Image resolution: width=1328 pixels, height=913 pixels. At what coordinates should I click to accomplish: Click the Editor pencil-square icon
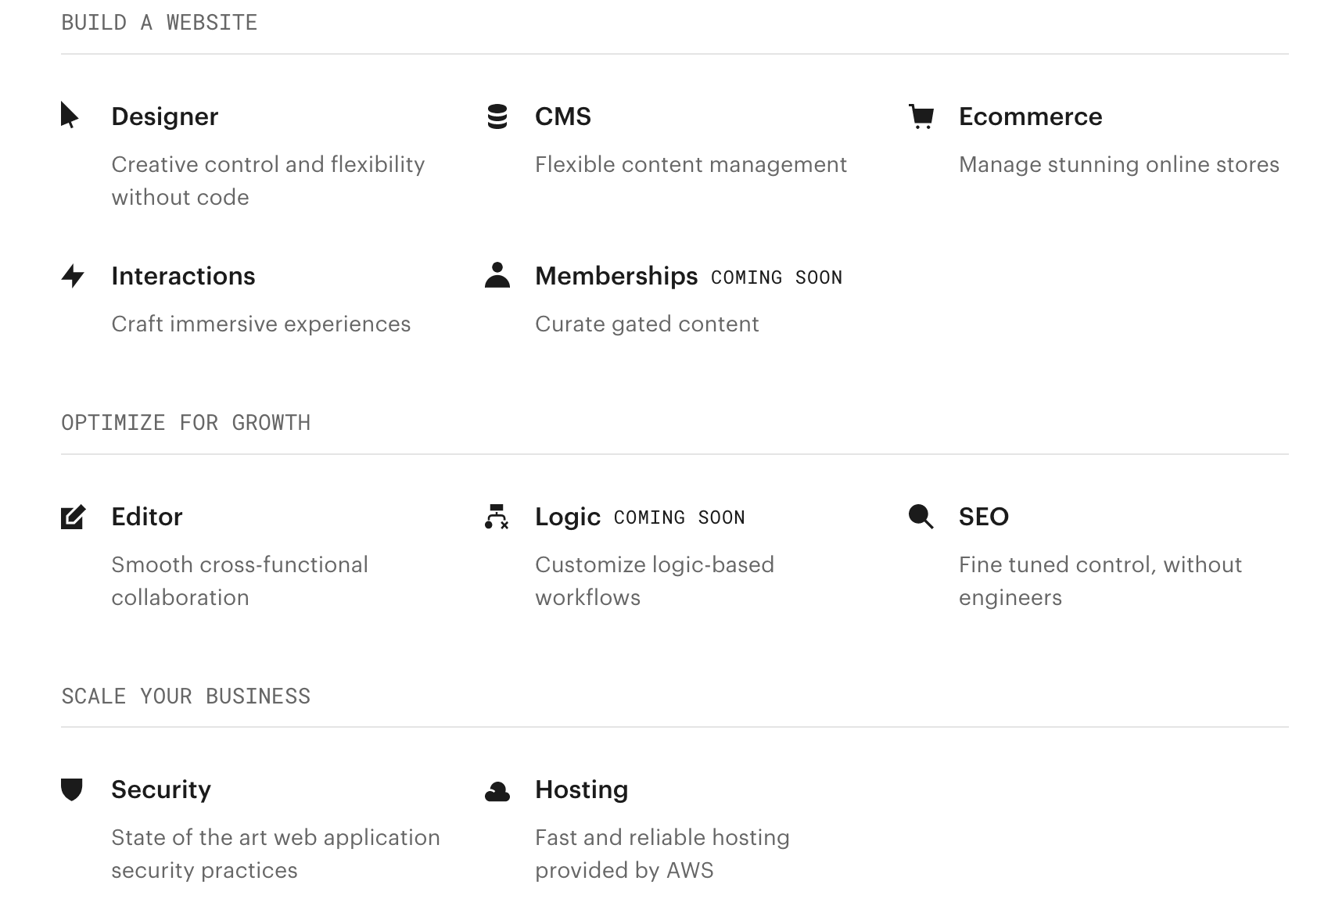(73, 517)
